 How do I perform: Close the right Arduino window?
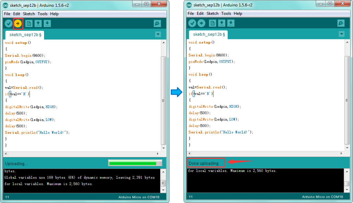343,3
